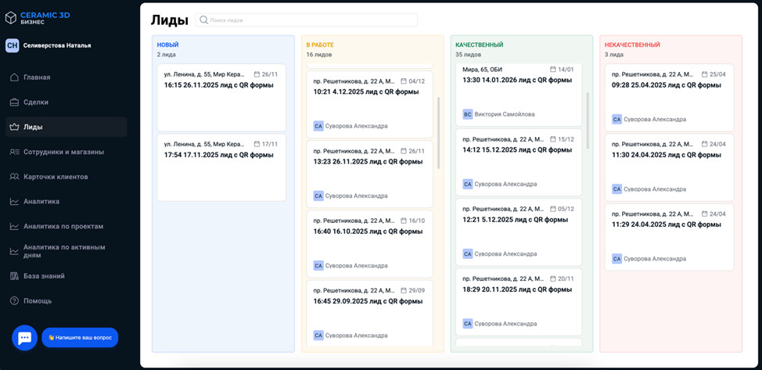762x370 pixels.
Task: Open lead 11:29 24.04.2025 лид с QR формы
Action: pyautogui.click(x=669, y=237)
